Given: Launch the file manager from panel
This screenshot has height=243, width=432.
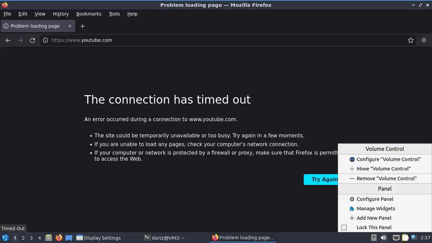Looking at the screenshot, I should (x=49, y=238).
